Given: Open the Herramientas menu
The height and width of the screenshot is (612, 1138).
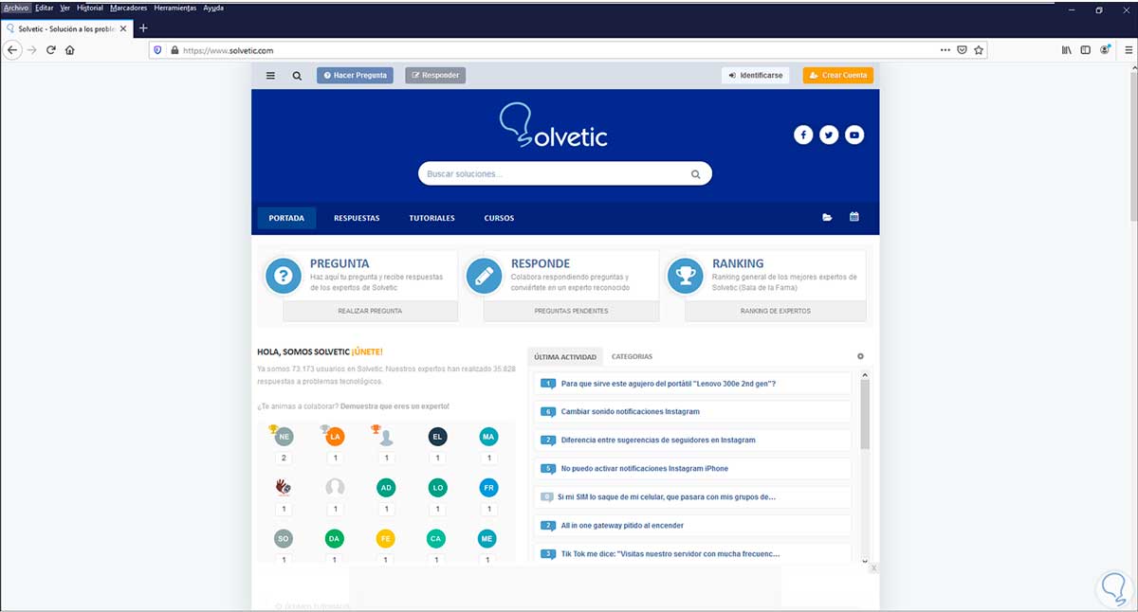Looking at the screenshot, I should (175, 8).
